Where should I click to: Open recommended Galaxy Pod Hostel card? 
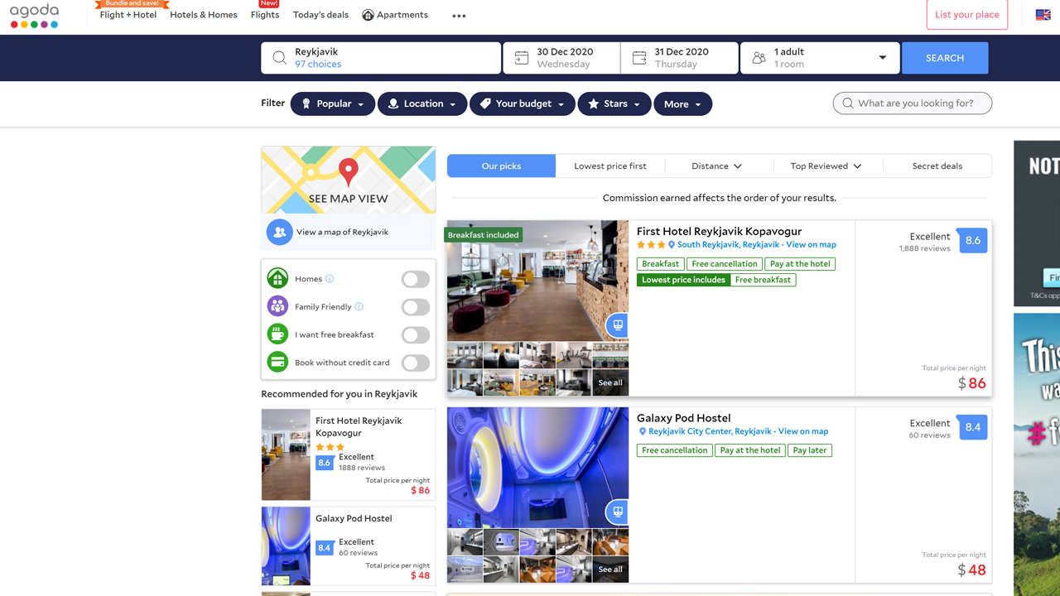click(349, 546)
